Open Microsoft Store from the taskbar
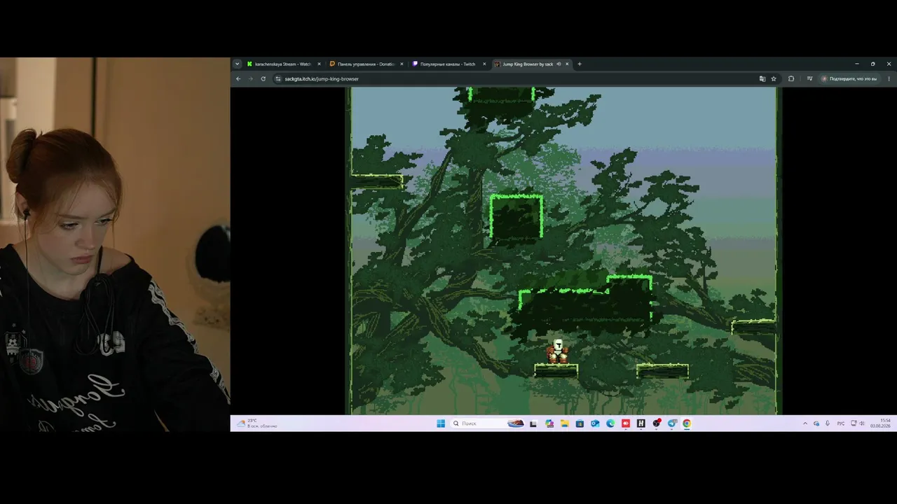897x504 pixels. point(580,423)
